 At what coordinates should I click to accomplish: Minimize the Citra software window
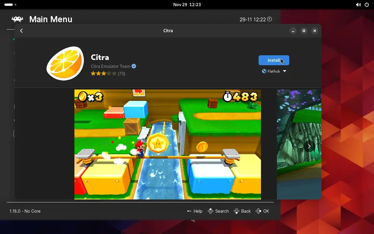coord(293,31)
